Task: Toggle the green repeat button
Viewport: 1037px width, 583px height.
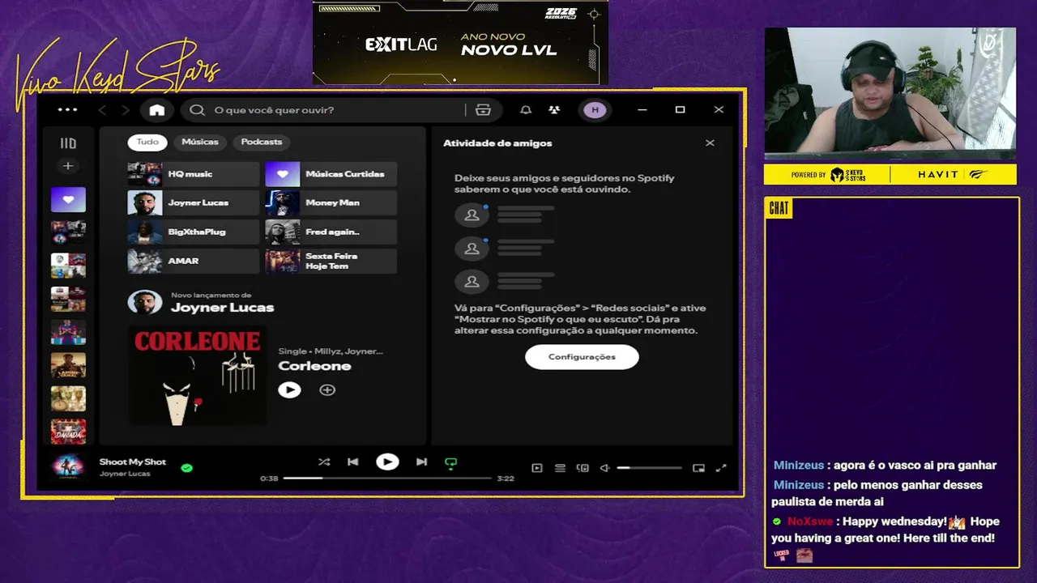Action: pos(451,463)
